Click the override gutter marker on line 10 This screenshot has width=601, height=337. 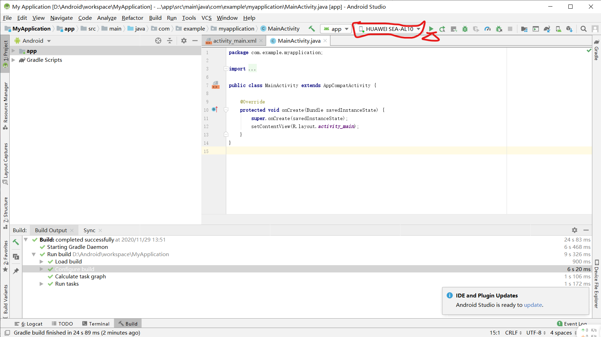click(x=215, y=110)
